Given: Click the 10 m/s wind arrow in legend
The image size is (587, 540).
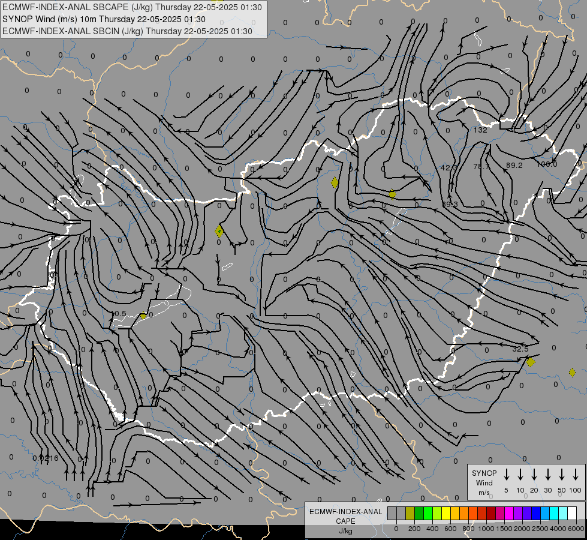Looking at the screenshot, I should [520, 474].
